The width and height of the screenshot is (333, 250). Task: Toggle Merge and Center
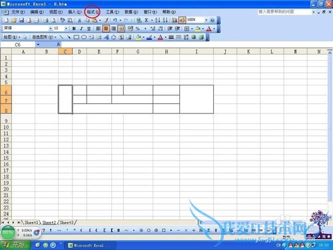tap(121, 29)
